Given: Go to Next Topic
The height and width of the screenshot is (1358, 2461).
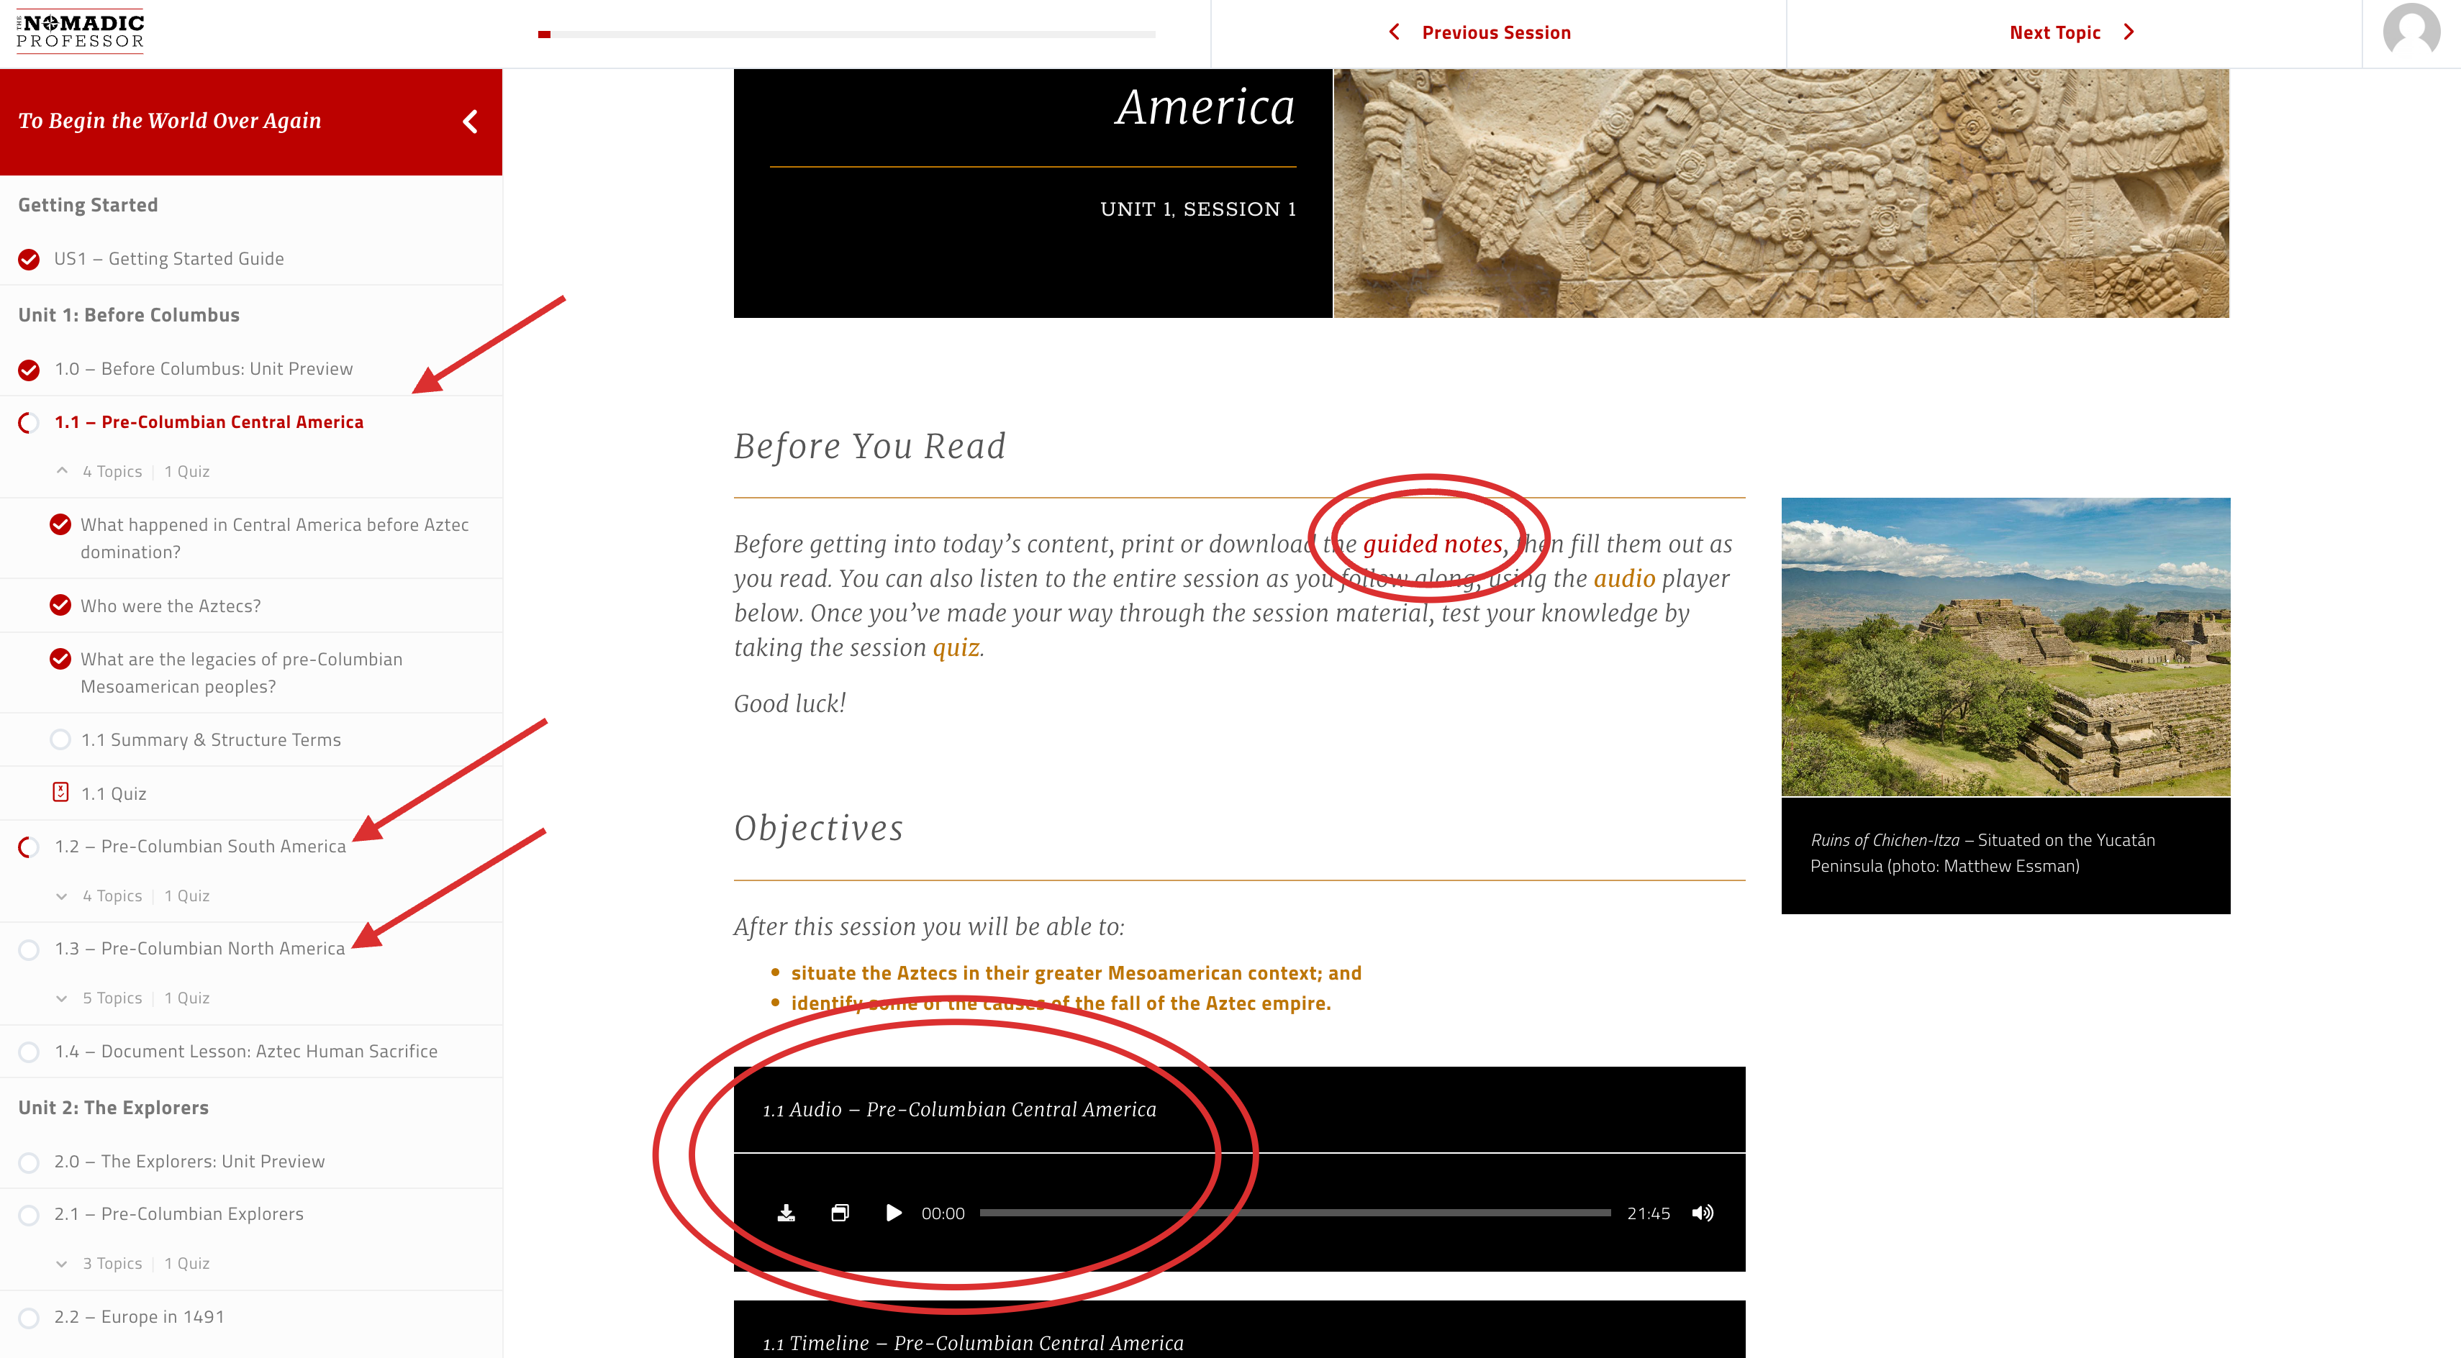Looking at the screenshot, I should point(2054,32).
